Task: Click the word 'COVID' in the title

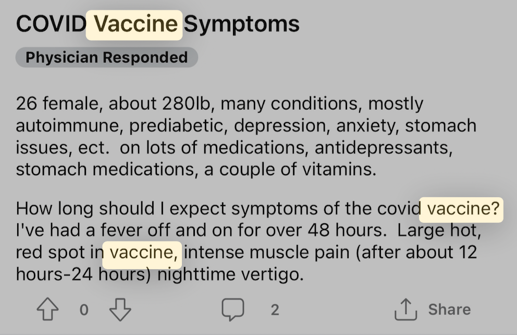Action: pos(51,24)
